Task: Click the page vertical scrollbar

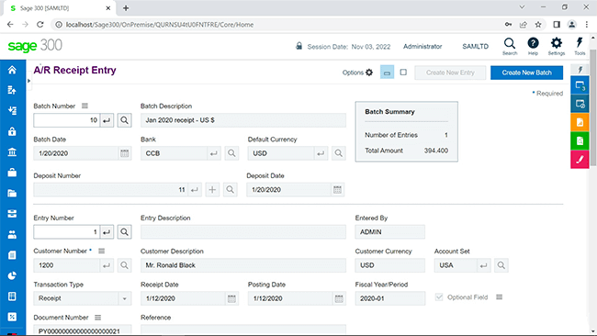Action: (x=592, y=107)
